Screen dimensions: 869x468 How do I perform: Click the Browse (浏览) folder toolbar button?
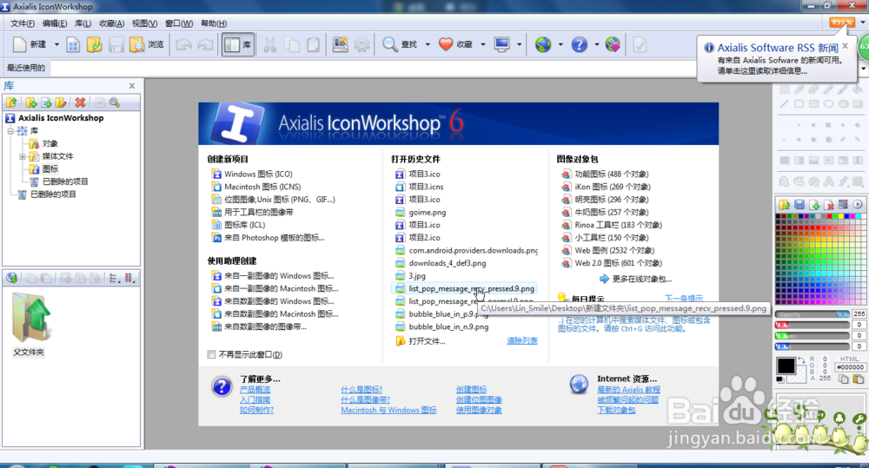[146, 44]
